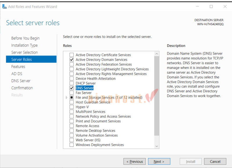
Task: Click the Next button
Action: 159,161
